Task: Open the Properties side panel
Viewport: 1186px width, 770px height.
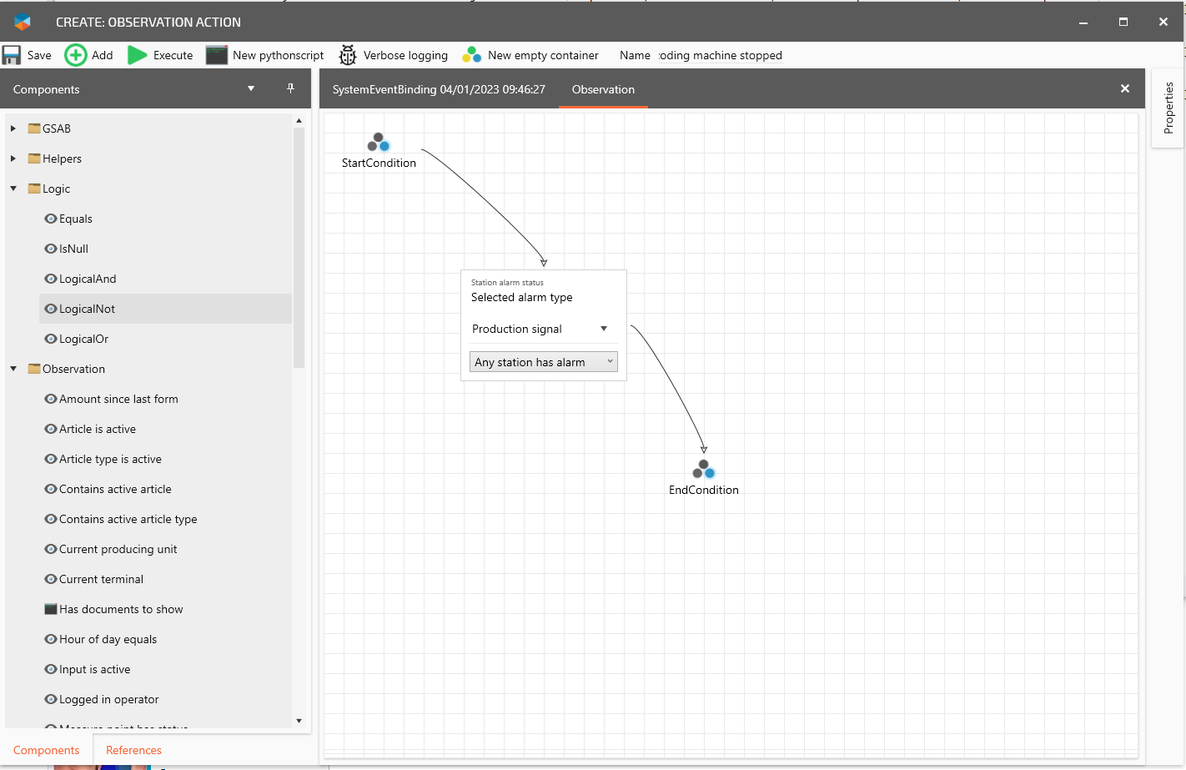Action: (x=1168, y=108)
